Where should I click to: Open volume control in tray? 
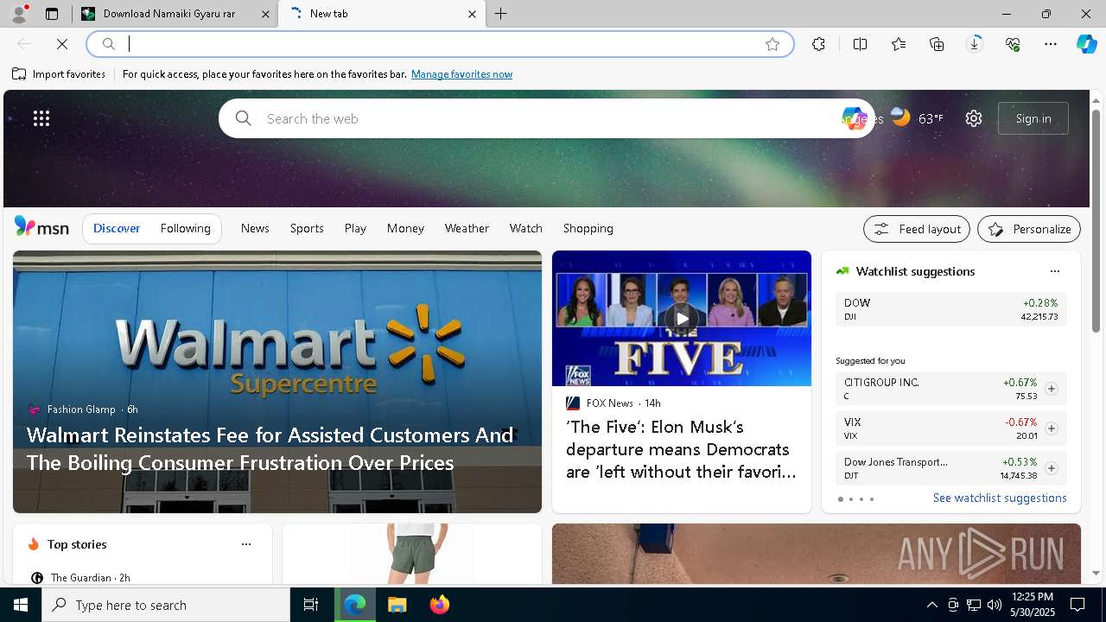(995, 605)
